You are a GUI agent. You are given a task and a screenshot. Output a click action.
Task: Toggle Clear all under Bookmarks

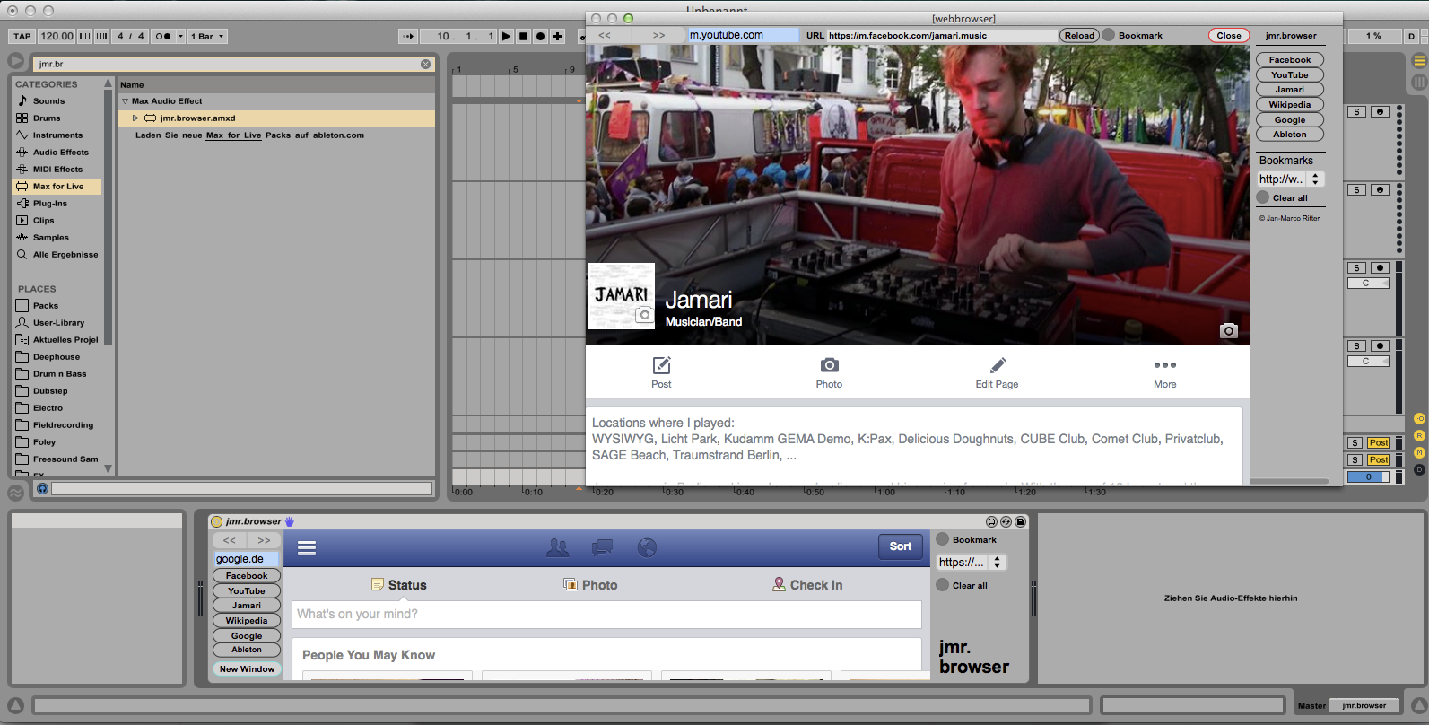pyautogui.click(x=1263, y=197)
